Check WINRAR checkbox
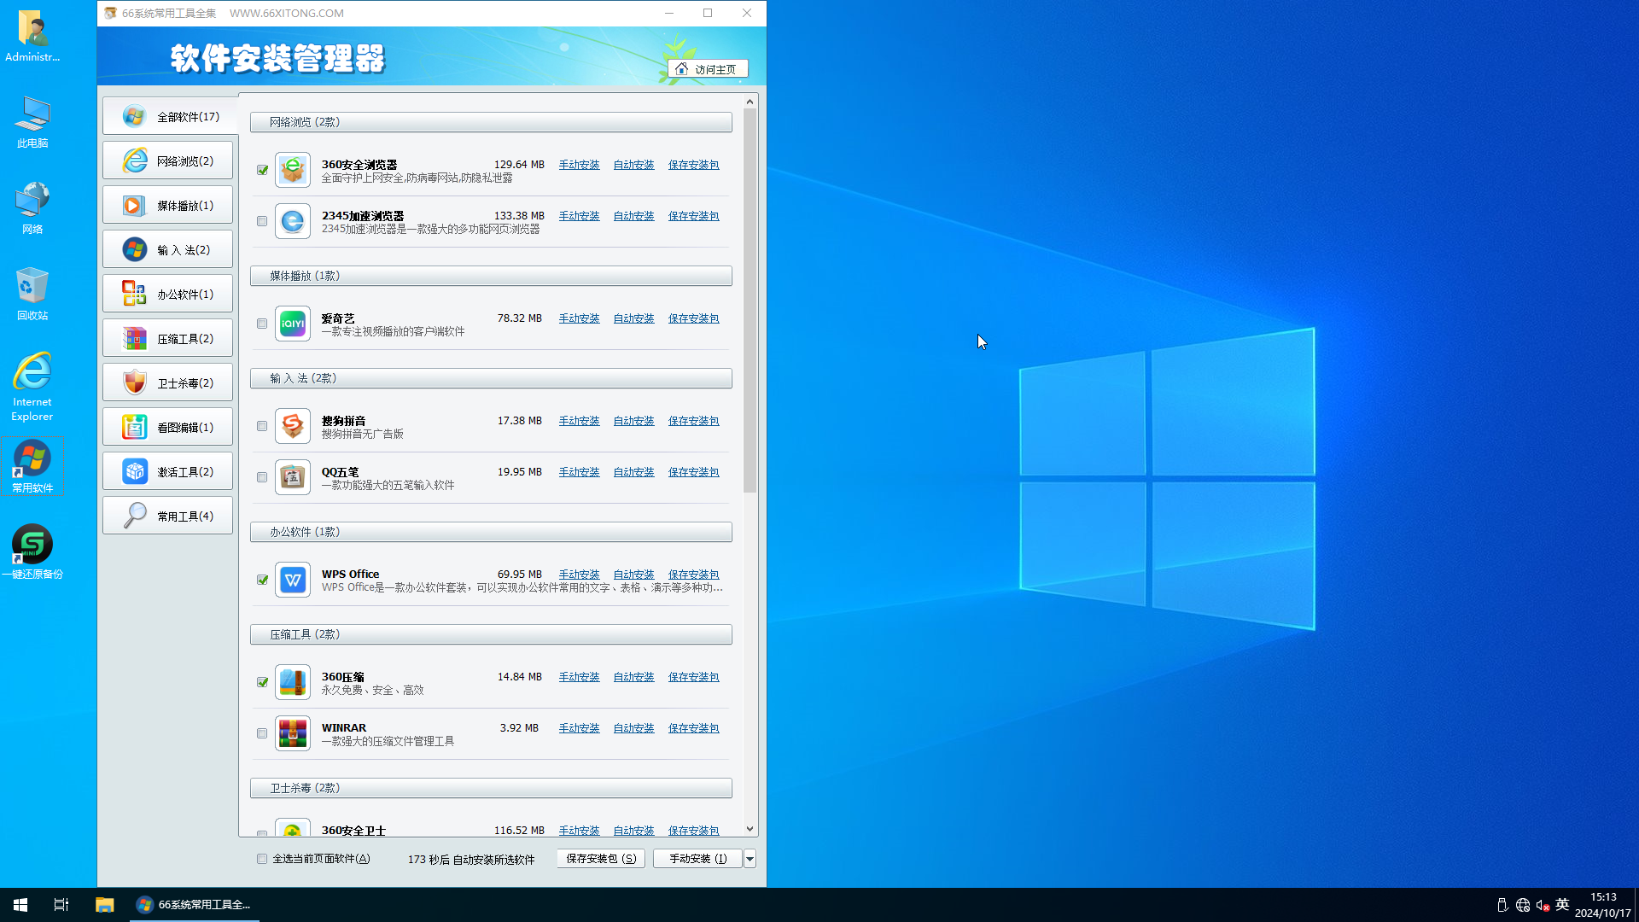 (262, 733)
